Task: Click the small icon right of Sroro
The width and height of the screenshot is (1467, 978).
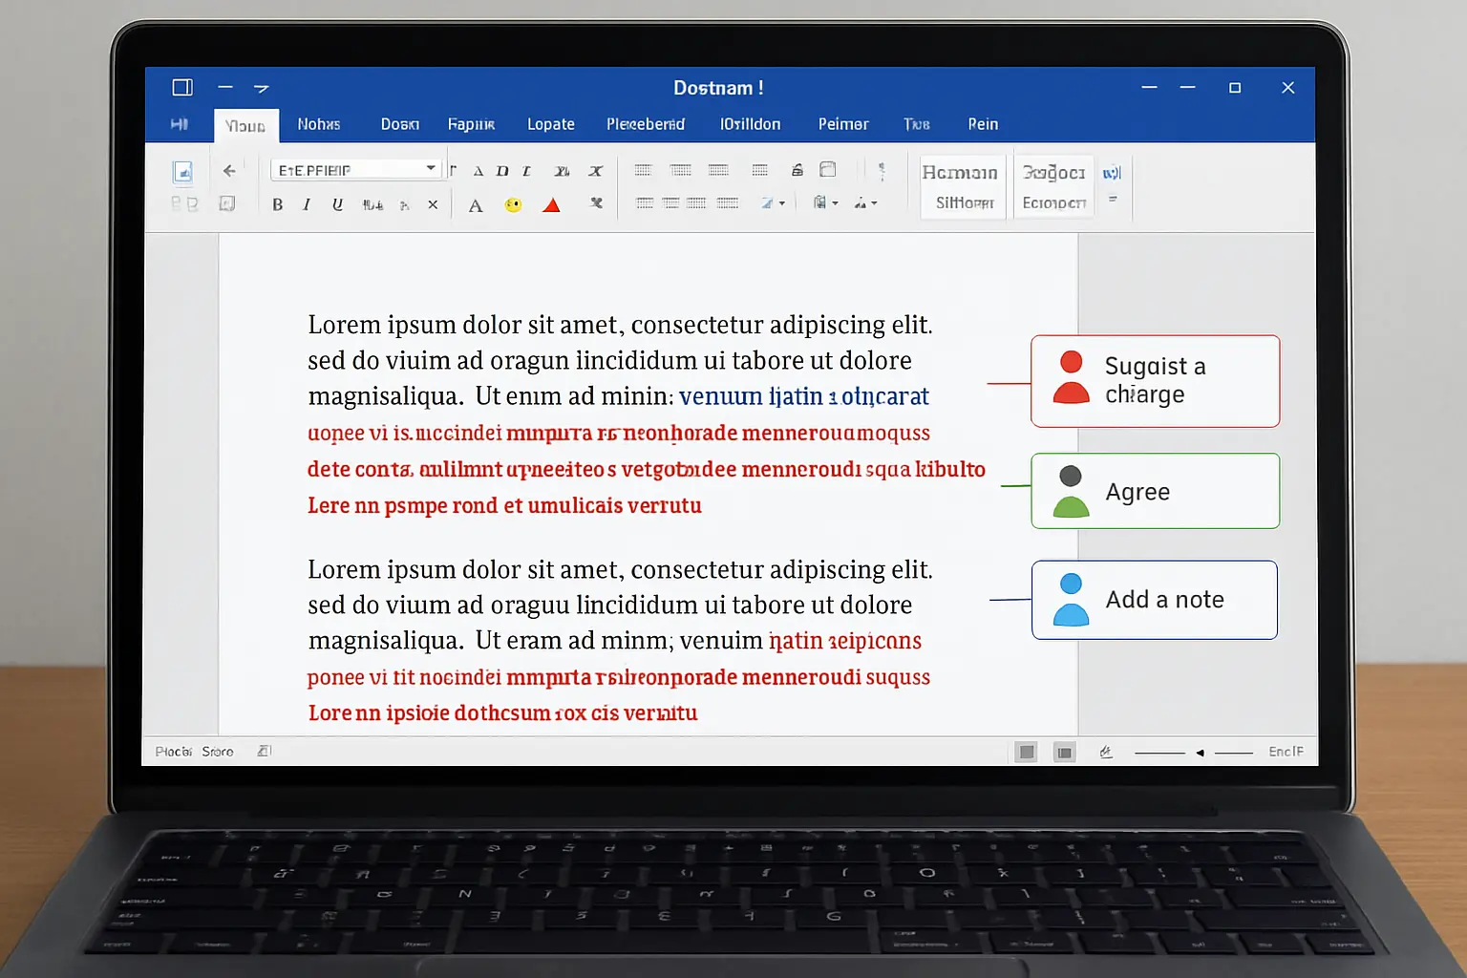Action: pyautogui.click(x=265, y=752)
